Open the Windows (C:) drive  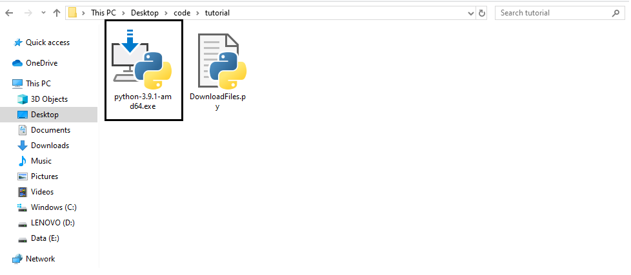click(x=54, y=207)
